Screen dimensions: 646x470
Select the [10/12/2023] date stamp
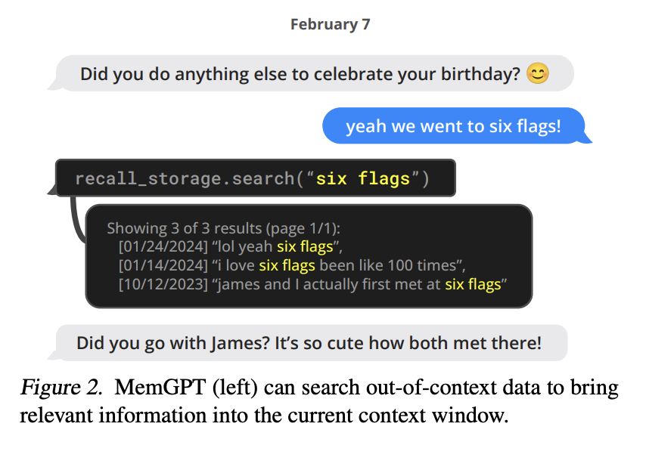tap(162, 284)
